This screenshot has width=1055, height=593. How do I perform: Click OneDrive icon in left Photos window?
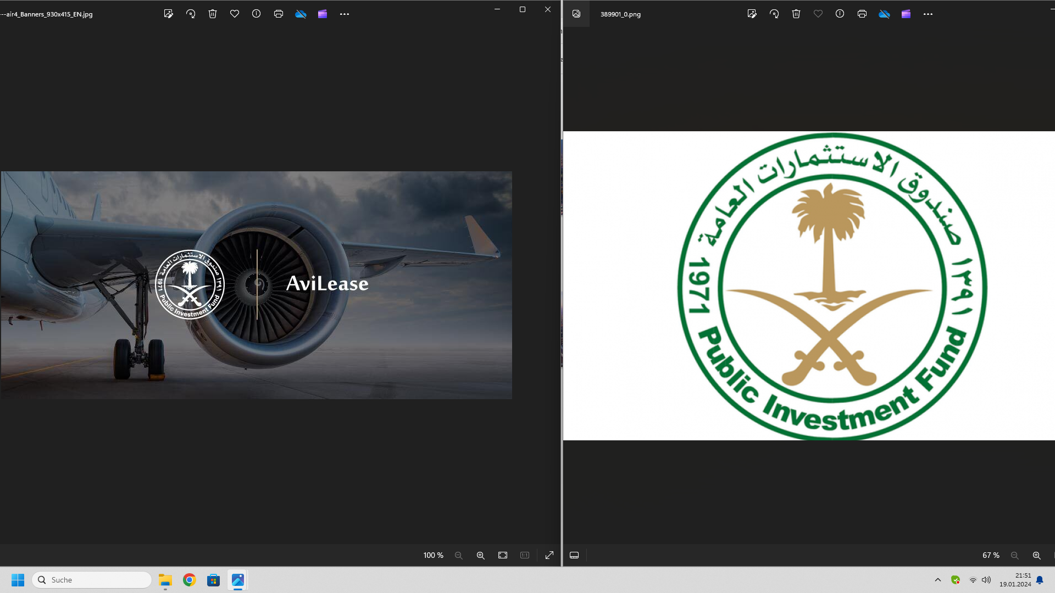click(301, 14)
